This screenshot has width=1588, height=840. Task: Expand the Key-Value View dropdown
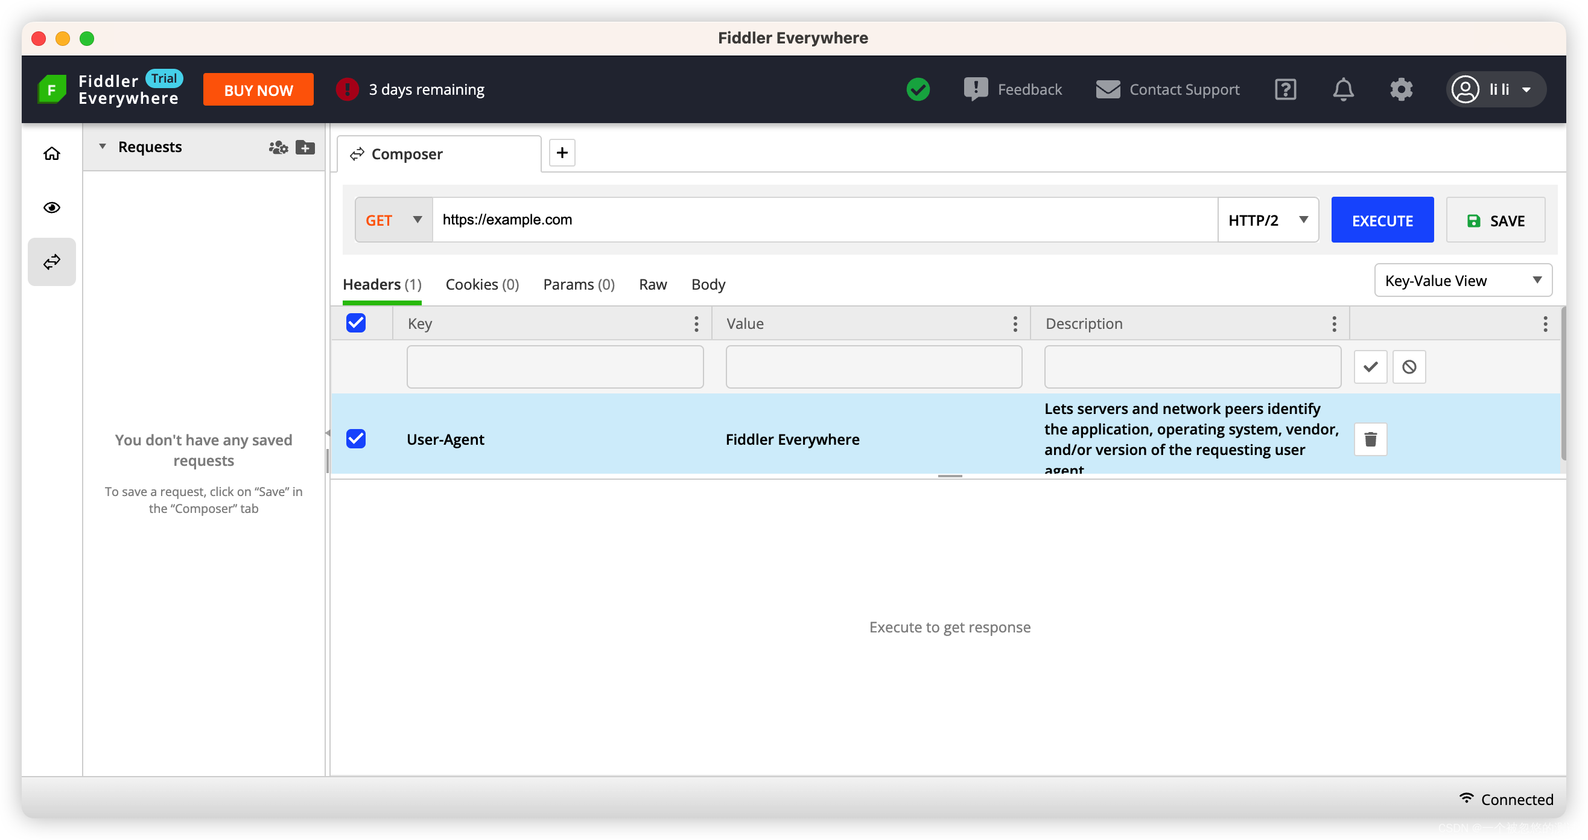[x=1463, y=281]
